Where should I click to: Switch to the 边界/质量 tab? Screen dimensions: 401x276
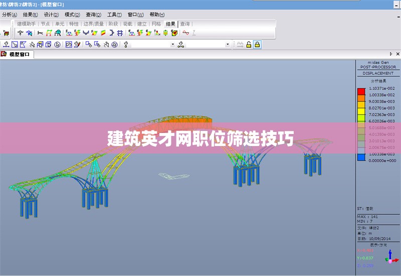pyautogui.click(x=94, y=24)
